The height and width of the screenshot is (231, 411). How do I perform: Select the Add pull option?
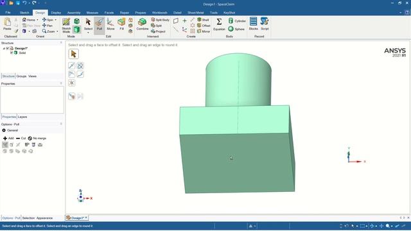(8, 138)
